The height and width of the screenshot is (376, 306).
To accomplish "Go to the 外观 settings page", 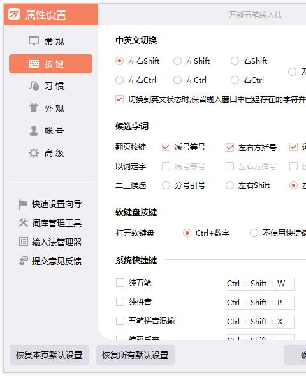I will 50,108.
